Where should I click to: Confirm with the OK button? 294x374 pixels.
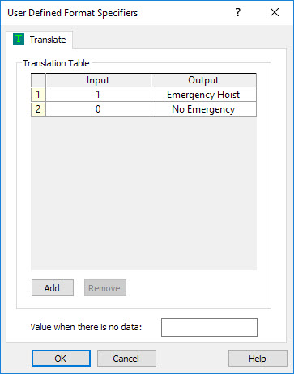click(61, 359)
